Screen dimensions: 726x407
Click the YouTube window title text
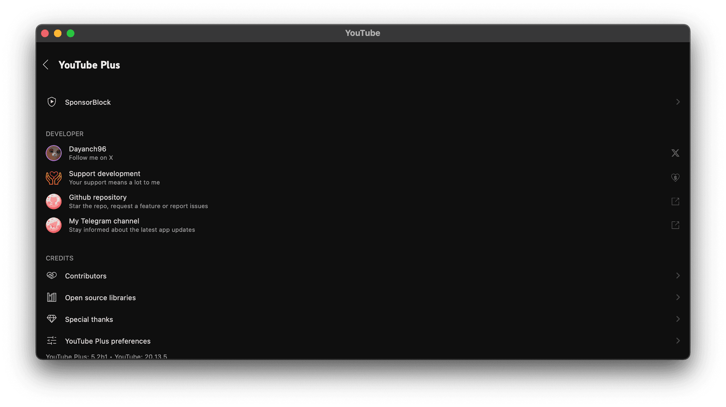pyautogui.click(x=363, y=33)
